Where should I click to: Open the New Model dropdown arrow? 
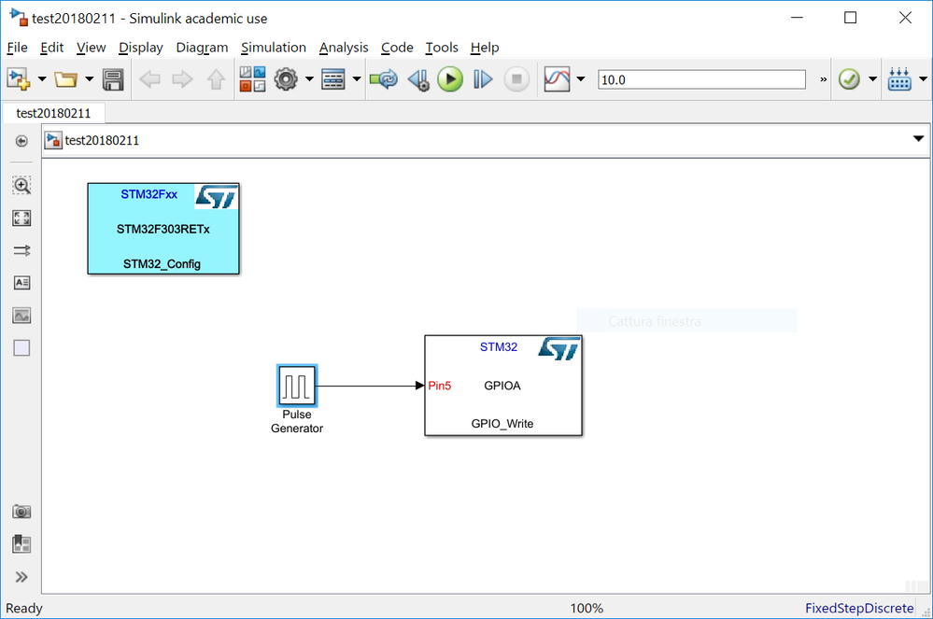pos(42,79)
